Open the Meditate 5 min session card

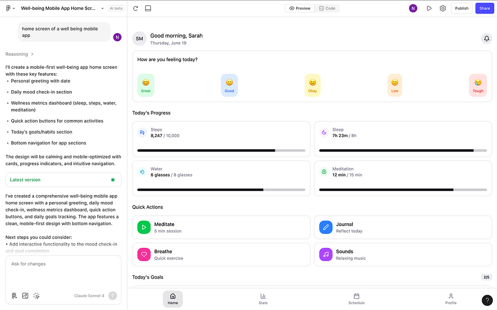click(x=221, y=227)
